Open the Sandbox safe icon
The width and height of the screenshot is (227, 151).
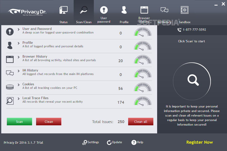click(185, 10)
